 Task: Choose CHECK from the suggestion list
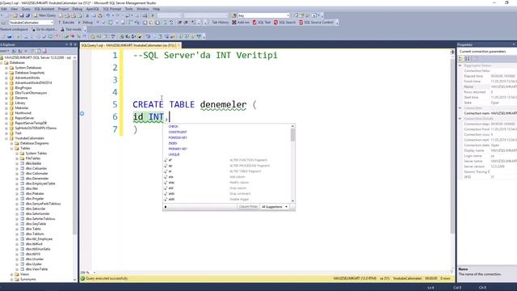[173, 126]
